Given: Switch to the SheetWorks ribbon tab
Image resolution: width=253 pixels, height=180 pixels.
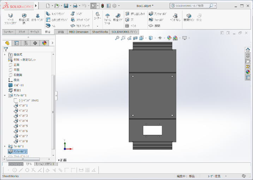Looking at the screenshot, I should (100, 32).
